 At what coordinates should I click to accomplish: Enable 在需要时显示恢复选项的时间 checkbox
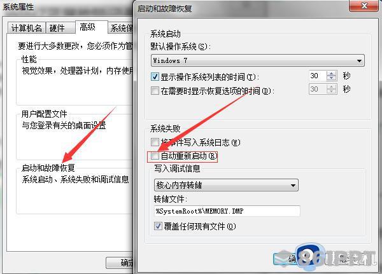pos(155,90)
